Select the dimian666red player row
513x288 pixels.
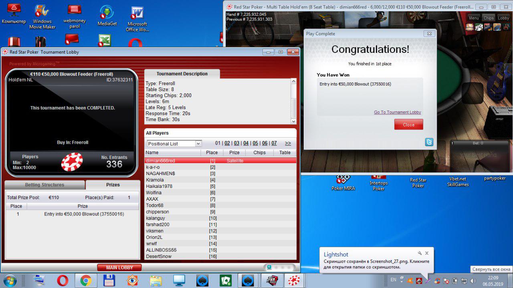[x=220, y=161]
